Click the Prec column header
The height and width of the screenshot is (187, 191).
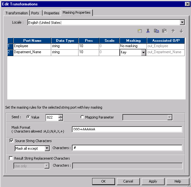click(89, 40)
